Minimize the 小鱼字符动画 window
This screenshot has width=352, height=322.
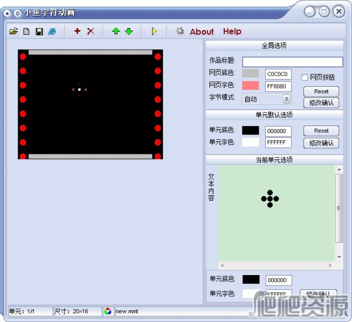tap(310, 12)
